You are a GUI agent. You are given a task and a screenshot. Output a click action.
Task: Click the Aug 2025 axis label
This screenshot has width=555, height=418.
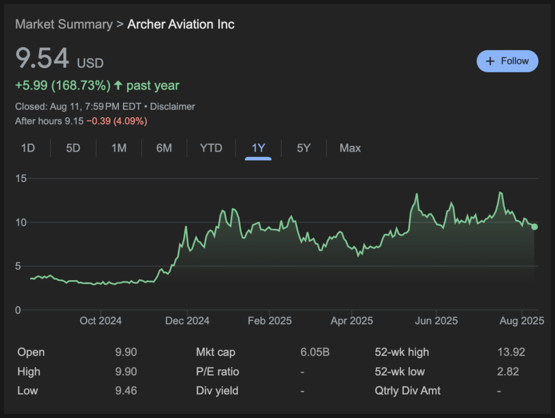click(522, 321)
